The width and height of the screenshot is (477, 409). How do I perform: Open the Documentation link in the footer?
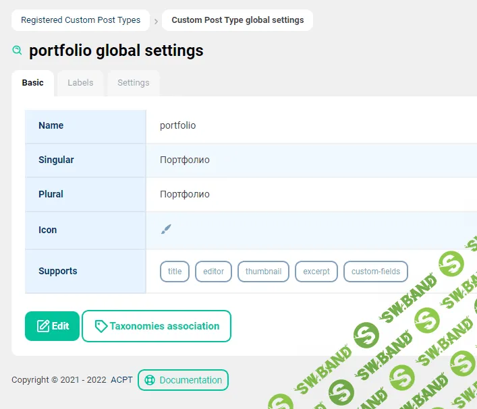(183, 380)
